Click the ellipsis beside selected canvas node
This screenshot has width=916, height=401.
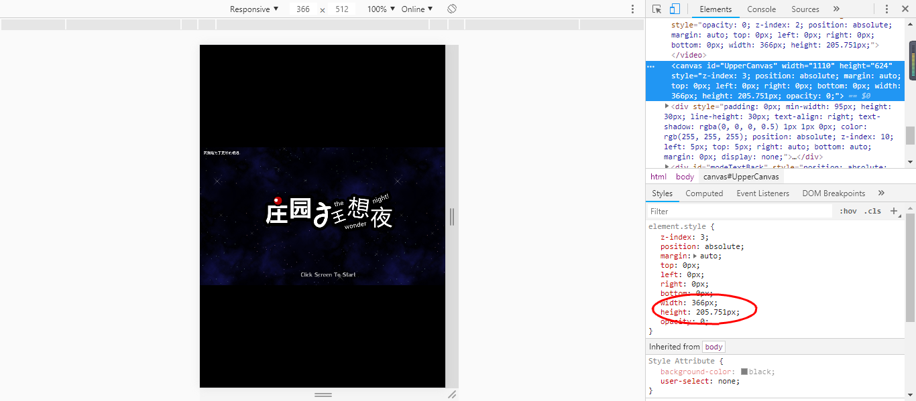(651, 66)
